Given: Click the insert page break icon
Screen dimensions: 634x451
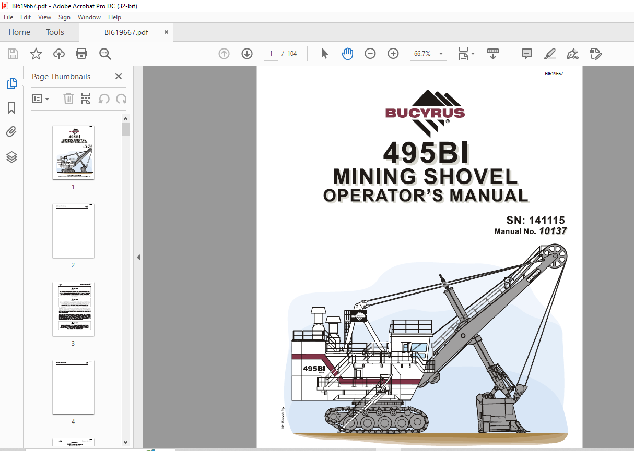Looking at the screenshot, I should pyautogui.click(x=86, y=99).
